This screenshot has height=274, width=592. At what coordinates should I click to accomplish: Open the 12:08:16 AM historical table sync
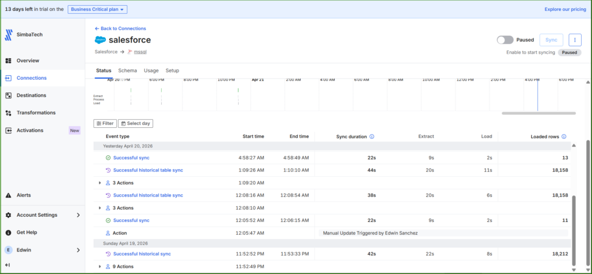click(148, 195)
